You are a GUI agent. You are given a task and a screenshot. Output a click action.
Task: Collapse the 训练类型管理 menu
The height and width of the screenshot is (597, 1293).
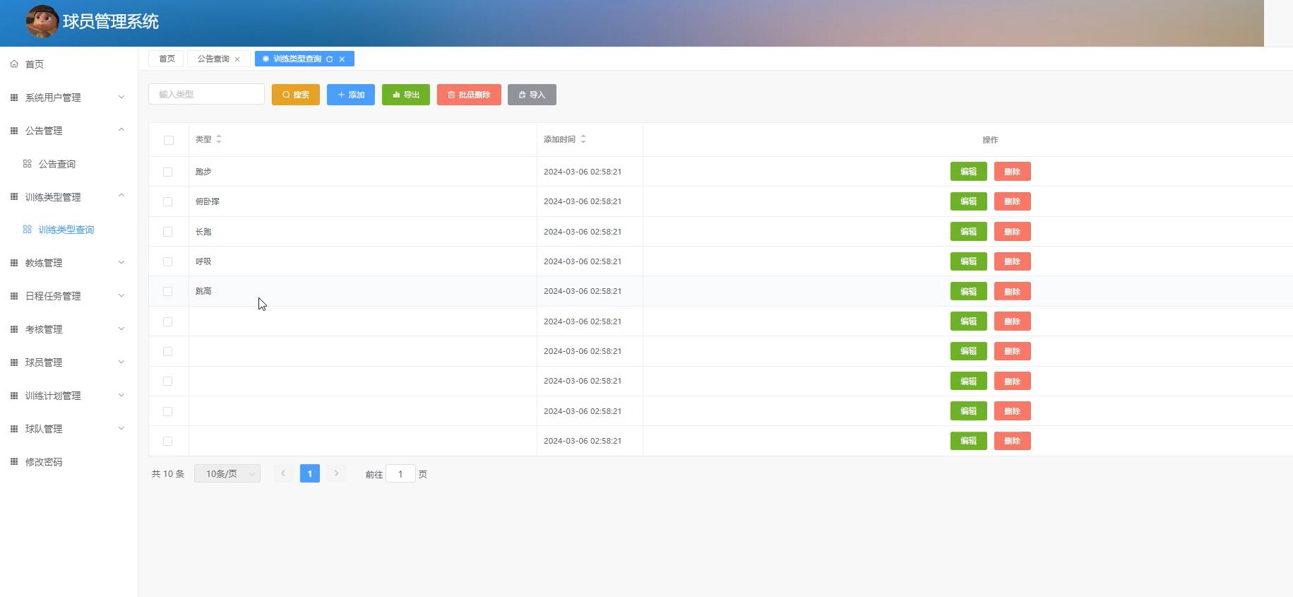tap(68, 197)
